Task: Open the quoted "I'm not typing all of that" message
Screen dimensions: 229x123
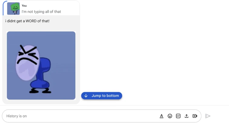Action: pos(41,12)
